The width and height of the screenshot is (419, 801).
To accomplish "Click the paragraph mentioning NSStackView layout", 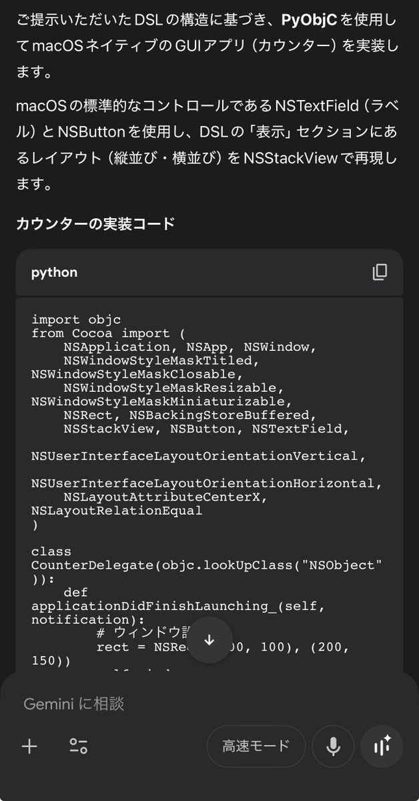I will [207, 145].
